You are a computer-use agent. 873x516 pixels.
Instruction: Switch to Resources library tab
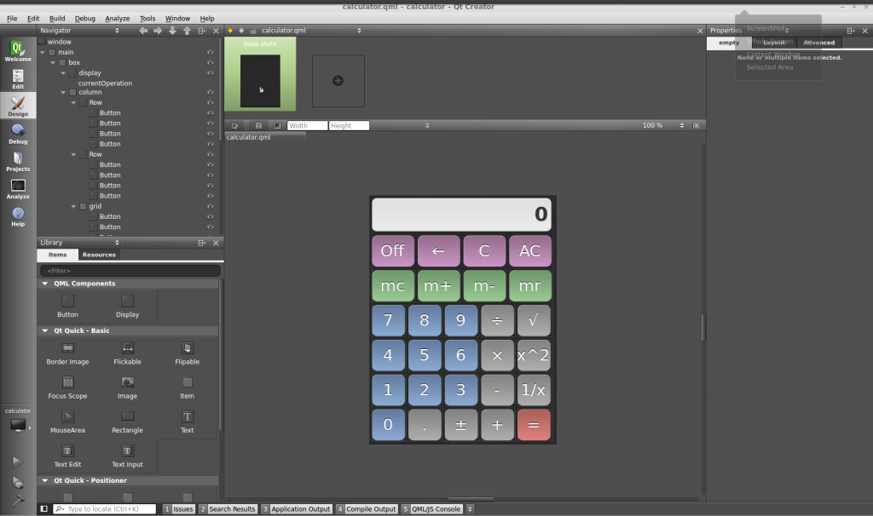pos(99,255)
